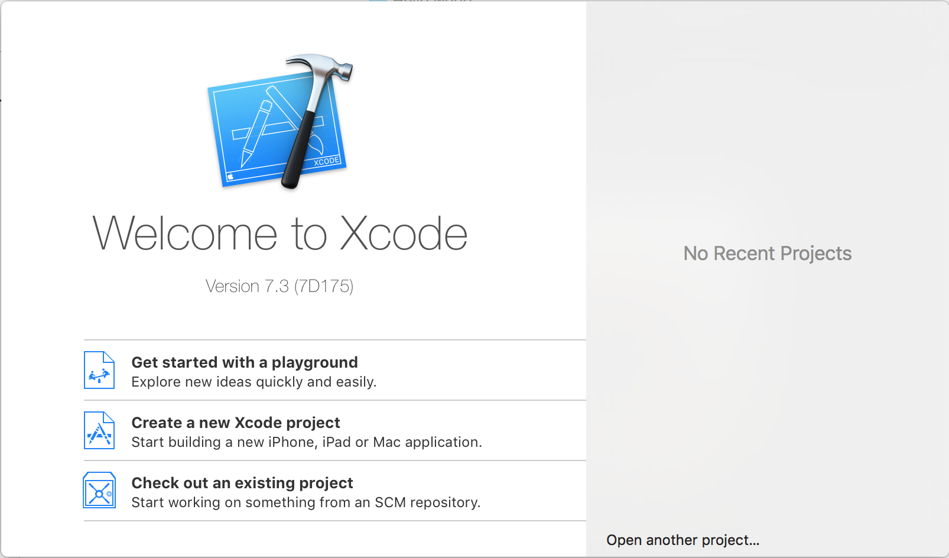
Task: Click the playground seesaw document icon
Action: tap(99, 371)
